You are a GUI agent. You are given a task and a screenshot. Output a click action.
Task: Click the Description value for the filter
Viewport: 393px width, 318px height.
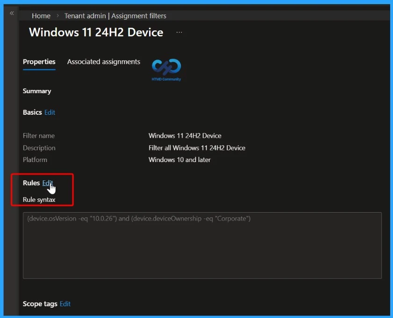click(x=197, y=148)
